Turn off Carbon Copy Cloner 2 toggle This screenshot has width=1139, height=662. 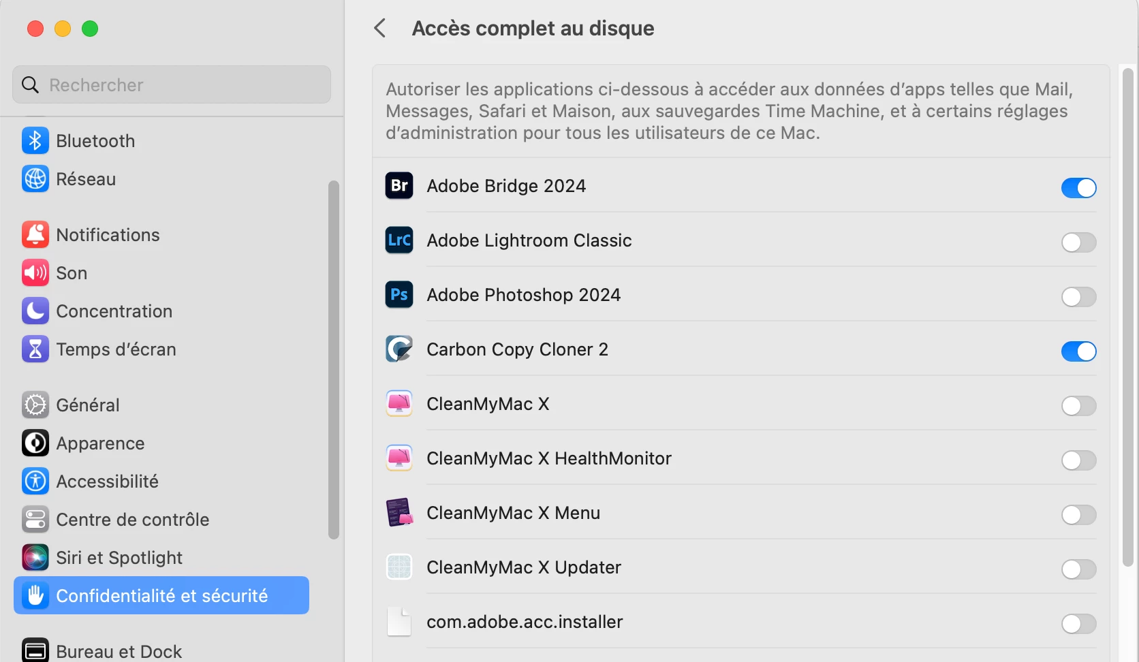coord(1079,351)
